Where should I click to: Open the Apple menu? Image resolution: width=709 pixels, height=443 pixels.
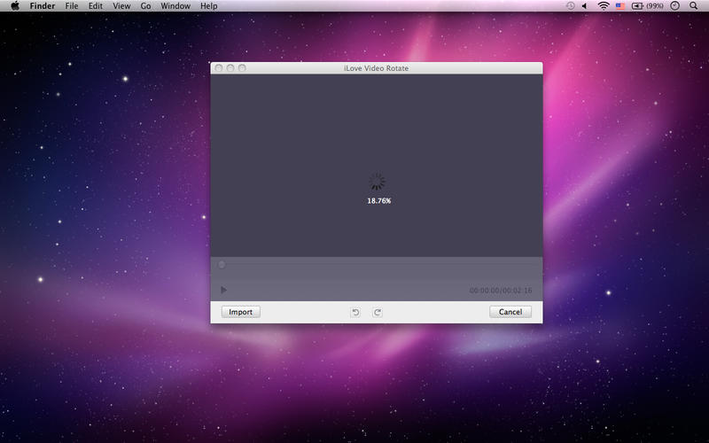pyautogui.click(x=15, y=6)
